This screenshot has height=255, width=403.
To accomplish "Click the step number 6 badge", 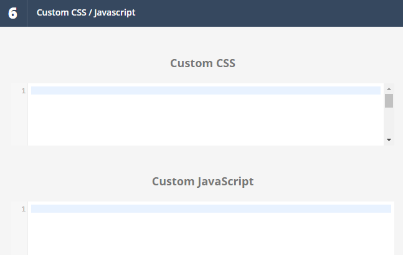I will pos(13,13).
